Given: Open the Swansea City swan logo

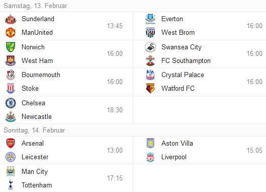Looking at the screenshot, I should pyautogui.click(x=150, y=47).
